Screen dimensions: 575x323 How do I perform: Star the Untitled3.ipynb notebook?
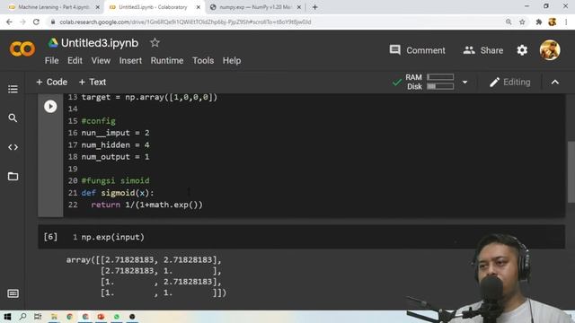click(155, 43)
